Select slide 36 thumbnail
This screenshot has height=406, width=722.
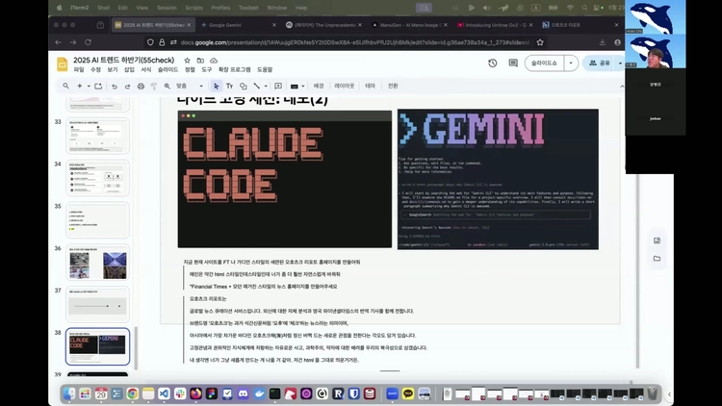click(x=97, y=263)
